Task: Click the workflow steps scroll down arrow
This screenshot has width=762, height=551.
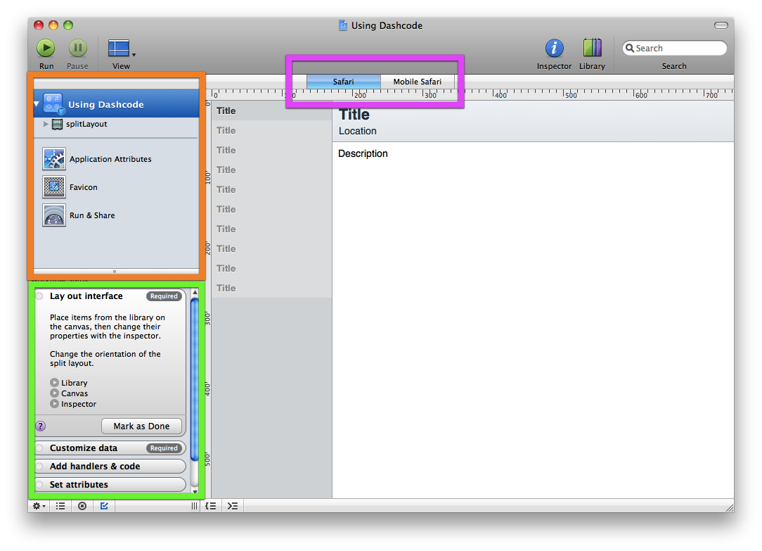Action: click(x=195, y=491)
